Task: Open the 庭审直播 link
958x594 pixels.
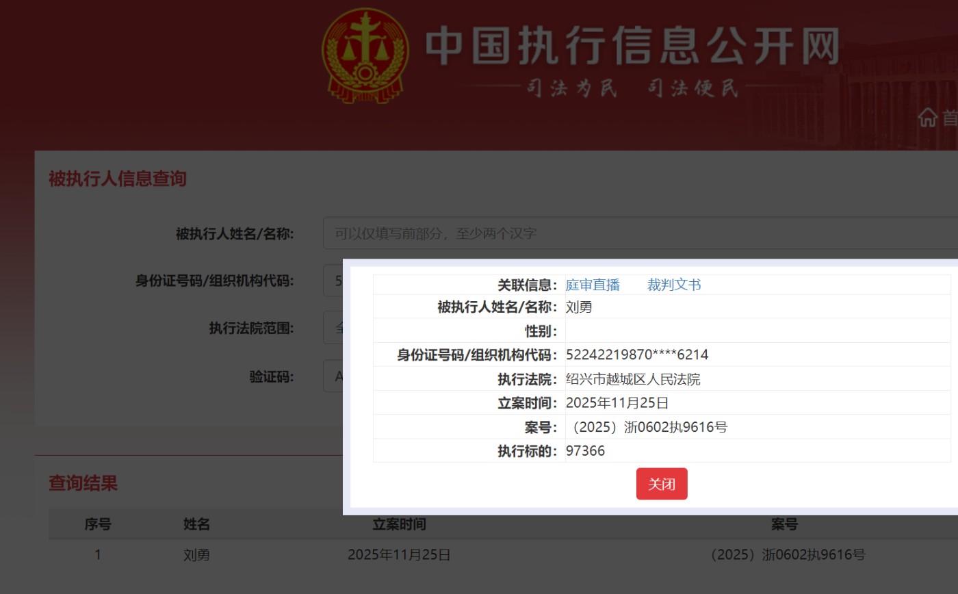Action: tap(593, 285)
